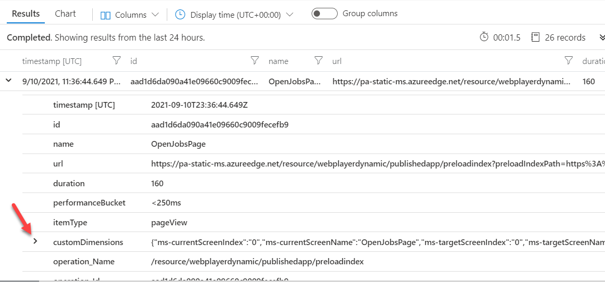Click the operation_Name field label
Viewport: 605px width, 282px height.
84,262
